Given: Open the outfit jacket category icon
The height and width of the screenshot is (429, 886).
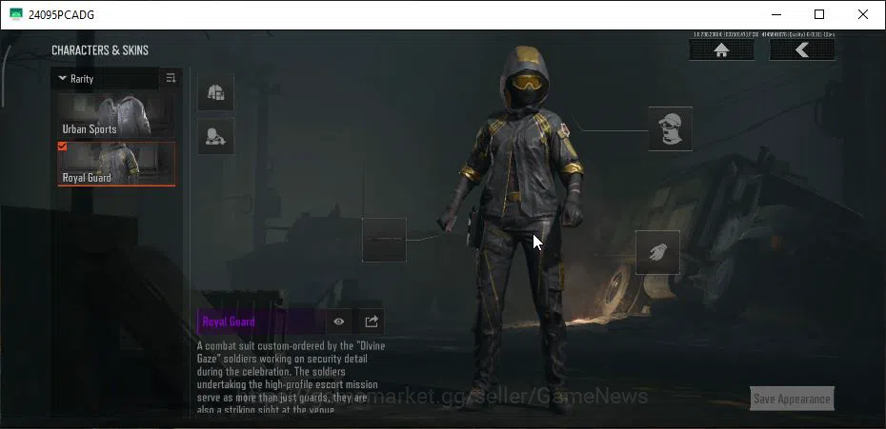Looking at the screenshot, I should click(x=216, y=91).
